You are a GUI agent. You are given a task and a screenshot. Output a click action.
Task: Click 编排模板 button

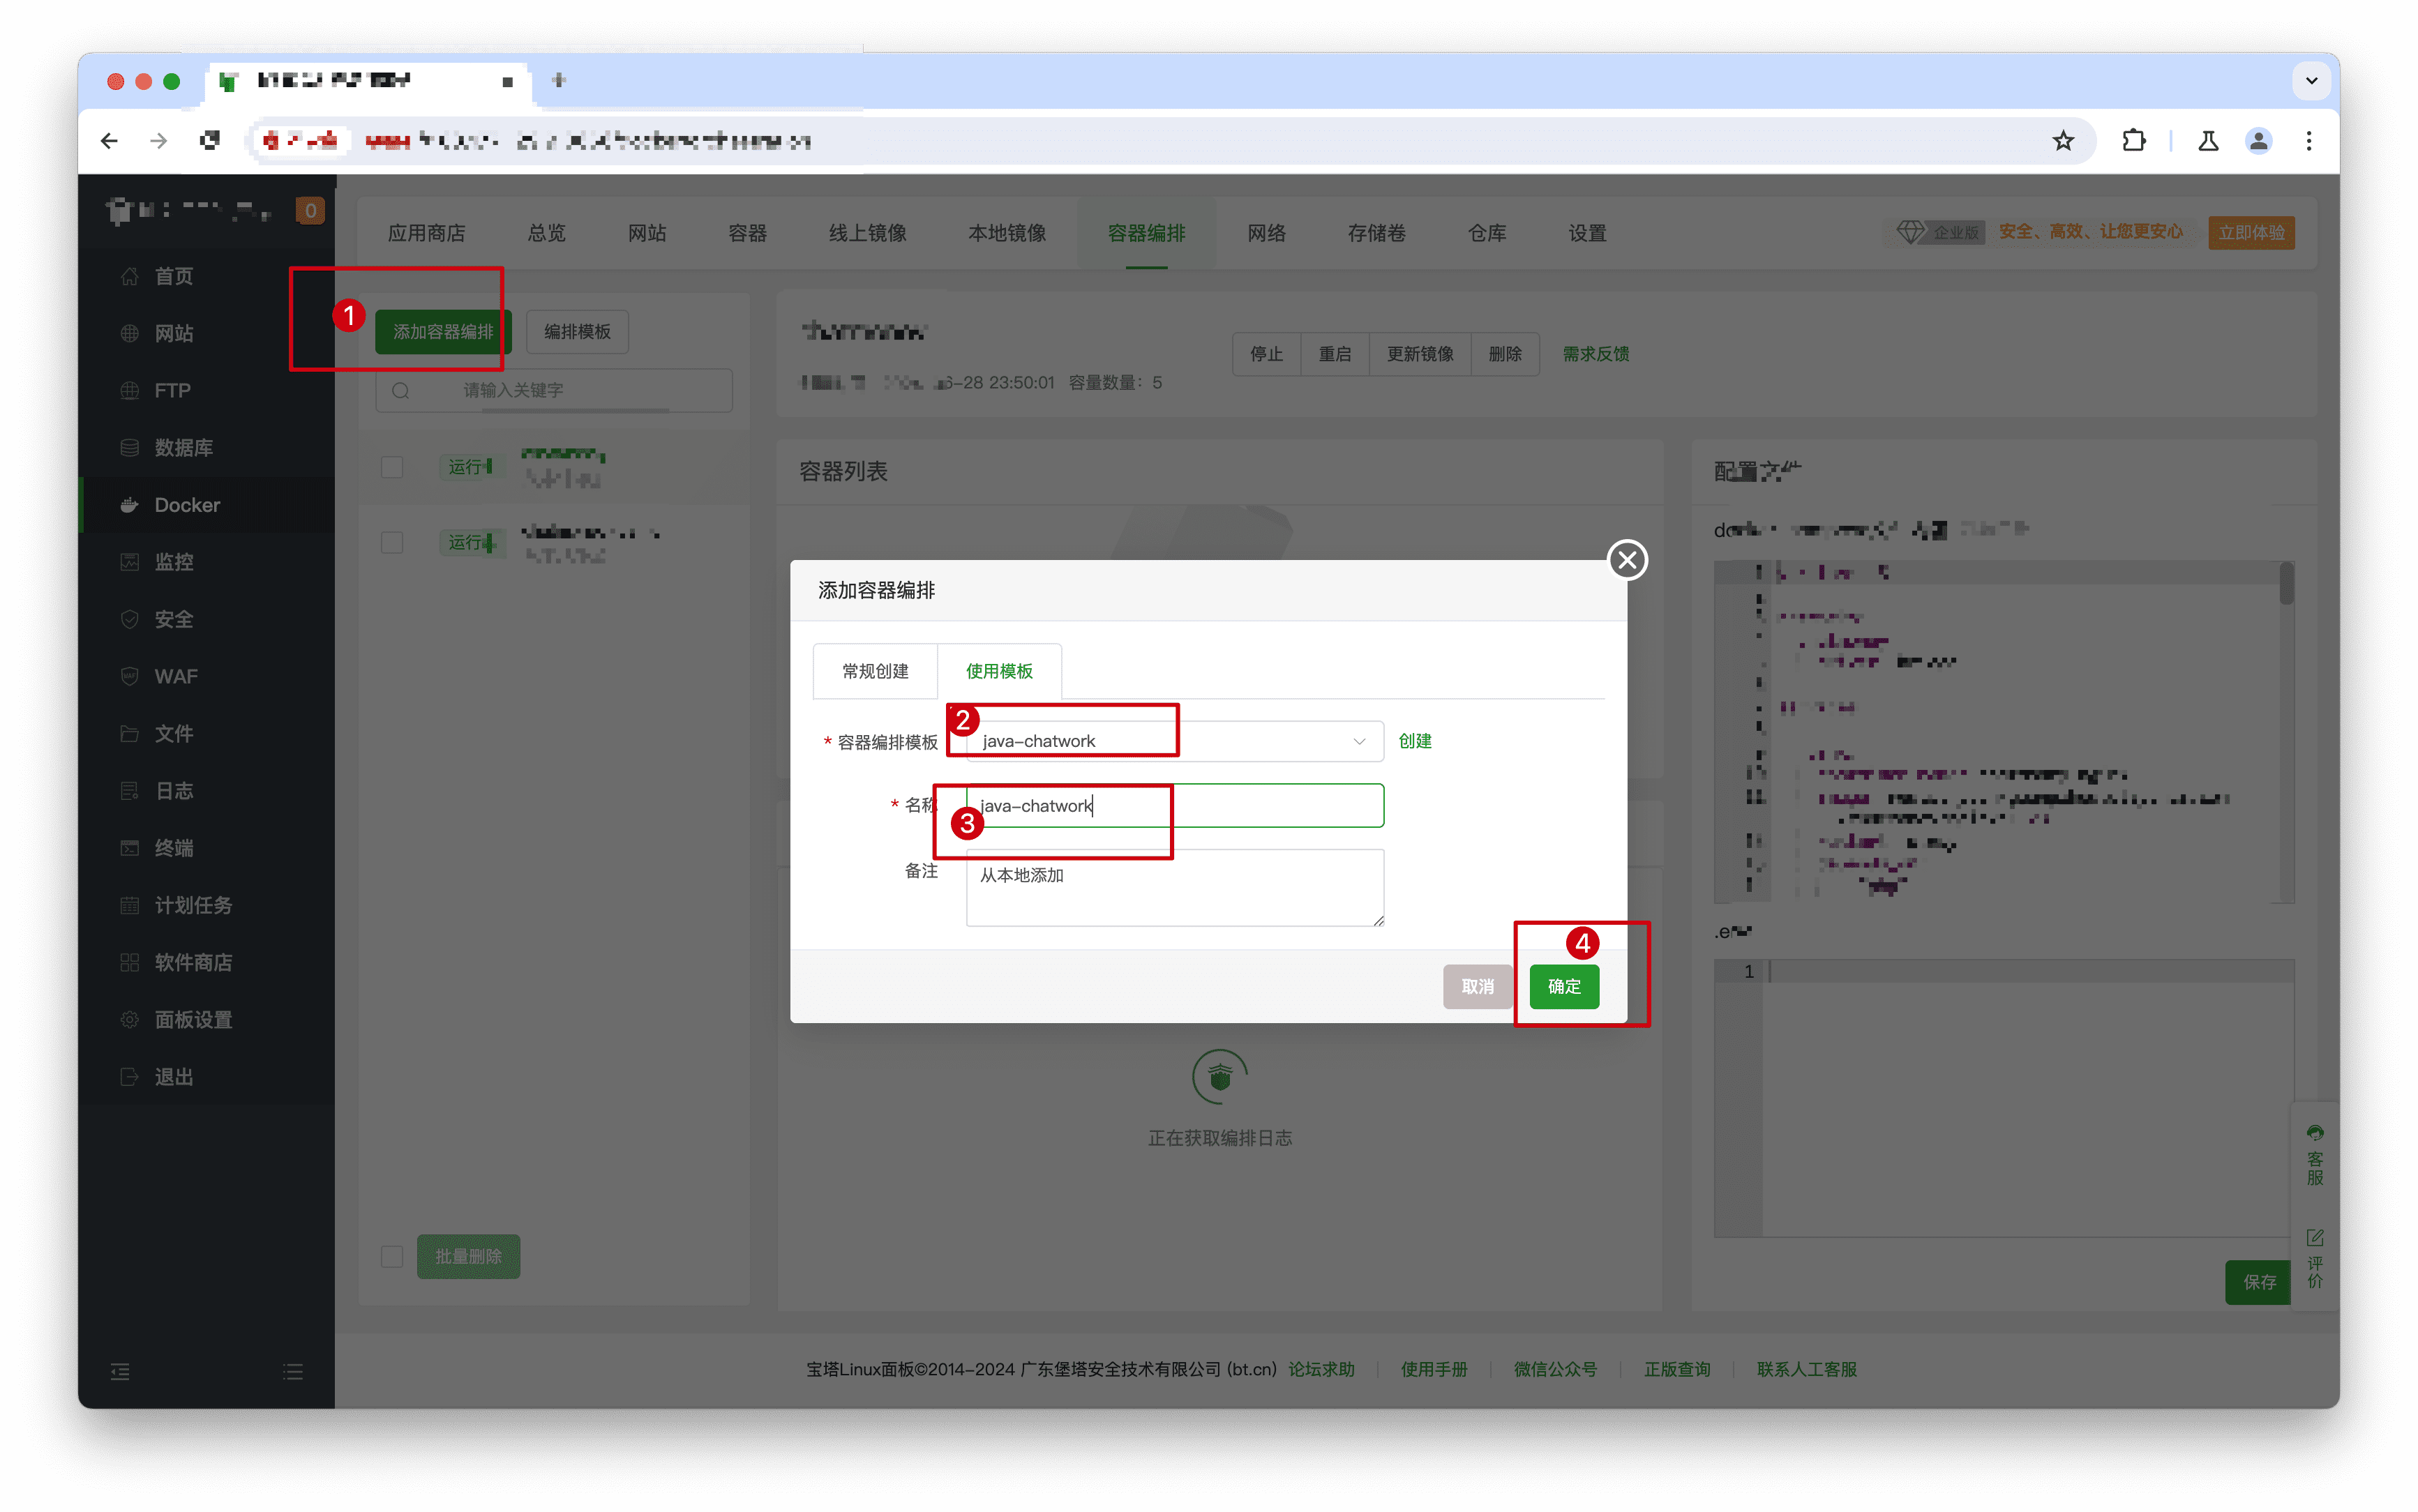coord(577,331)
